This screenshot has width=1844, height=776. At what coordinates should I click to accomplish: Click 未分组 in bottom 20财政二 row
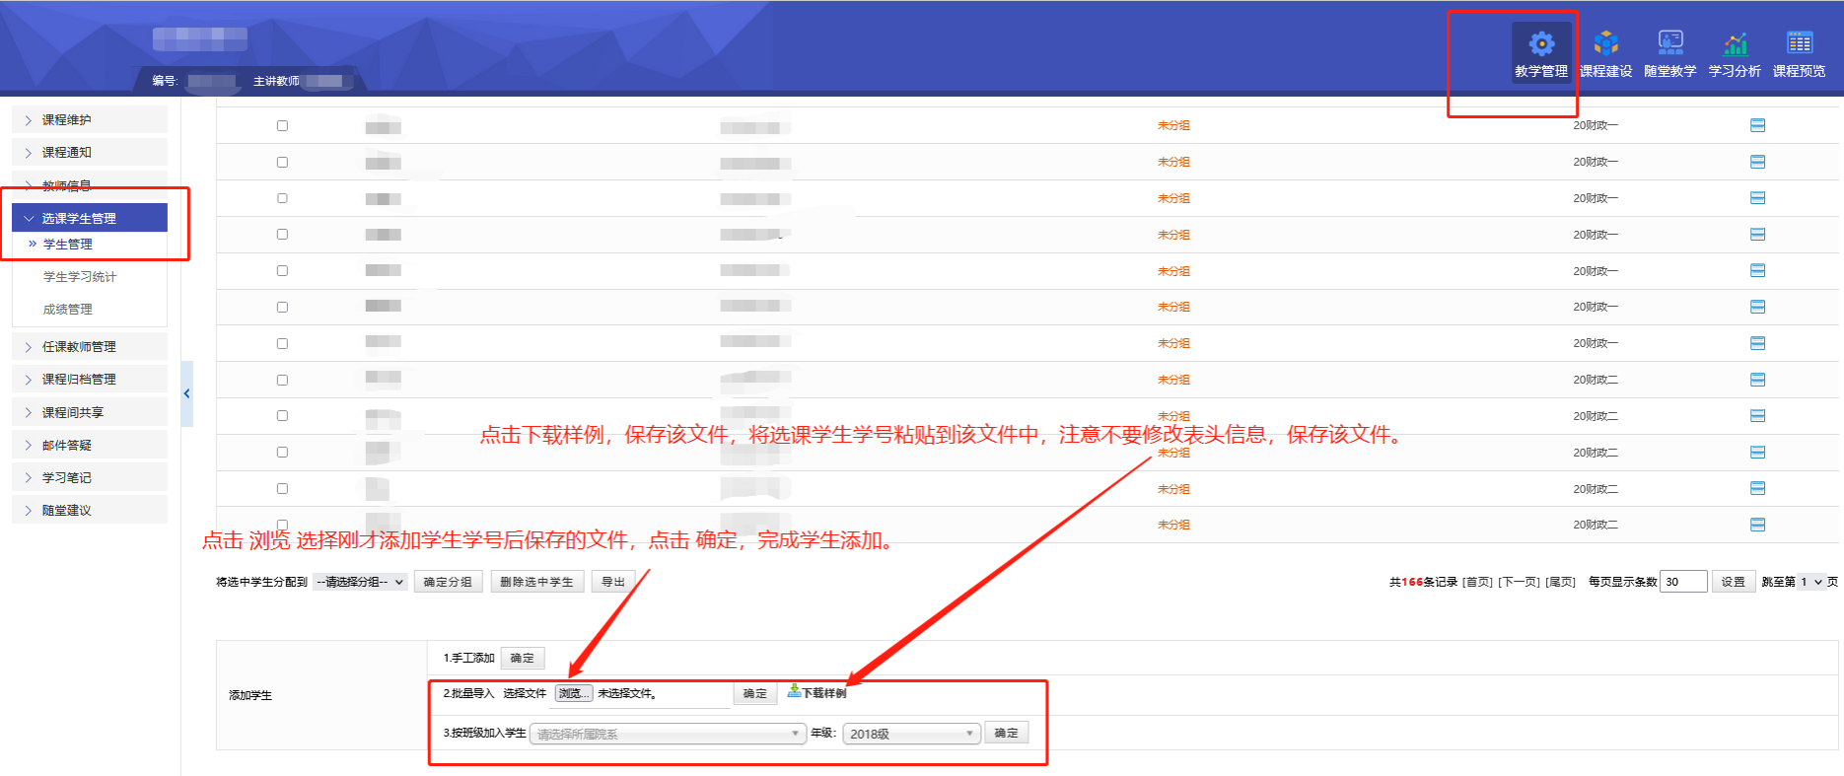(x=1173, y=525)
